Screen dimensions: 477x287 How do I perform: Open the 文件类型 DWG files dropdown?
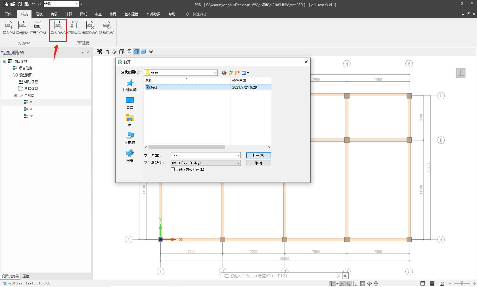coord(238,163)
